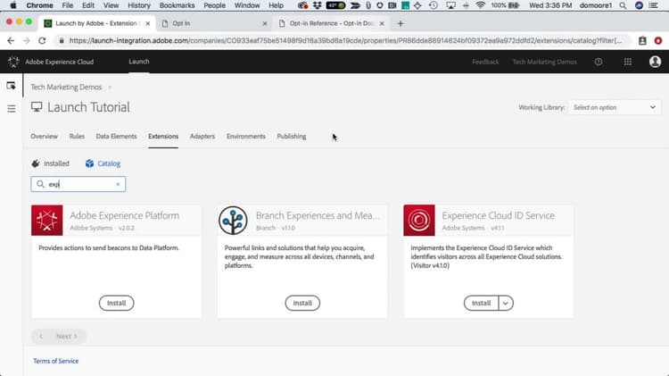Screen dimensions: 669x376
Task: Select the Launch top navigation tab
Action: click(139, 62)
